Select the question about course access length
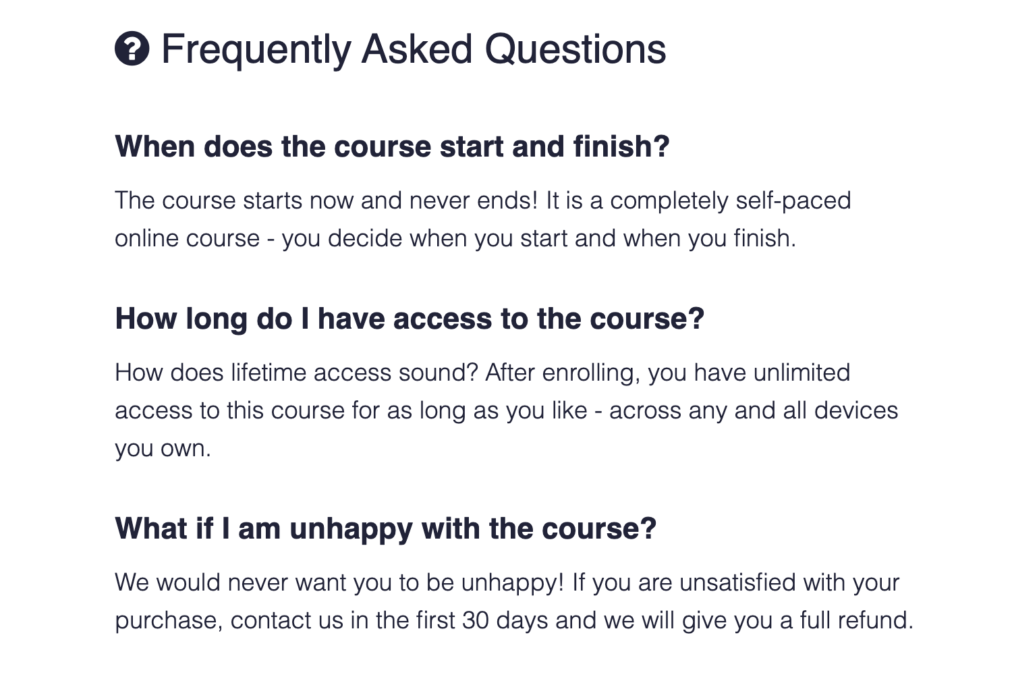The image size is (1012, 679). [410, 319]
